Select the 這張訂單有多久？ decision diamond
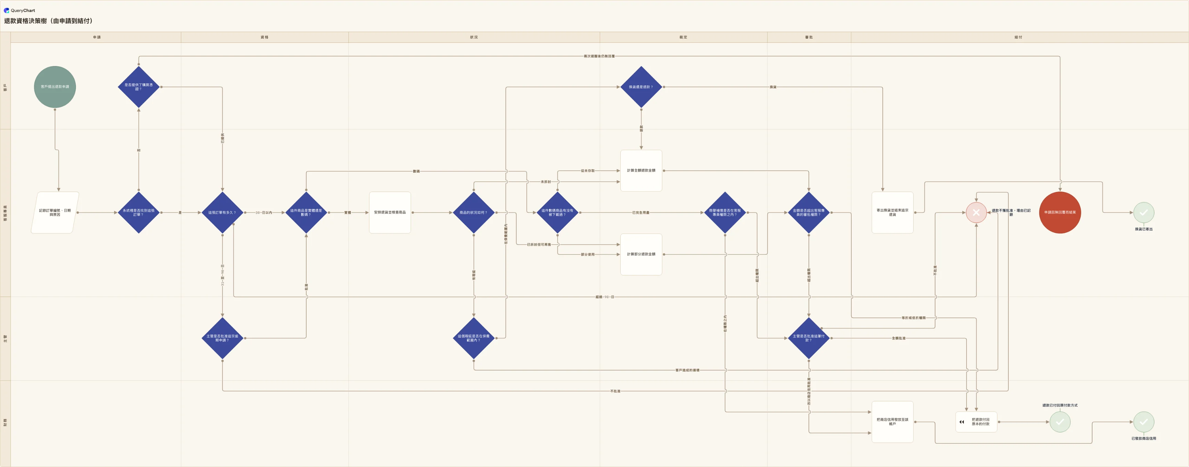Viewport: 1189px width, 467px height. (222, 213)
